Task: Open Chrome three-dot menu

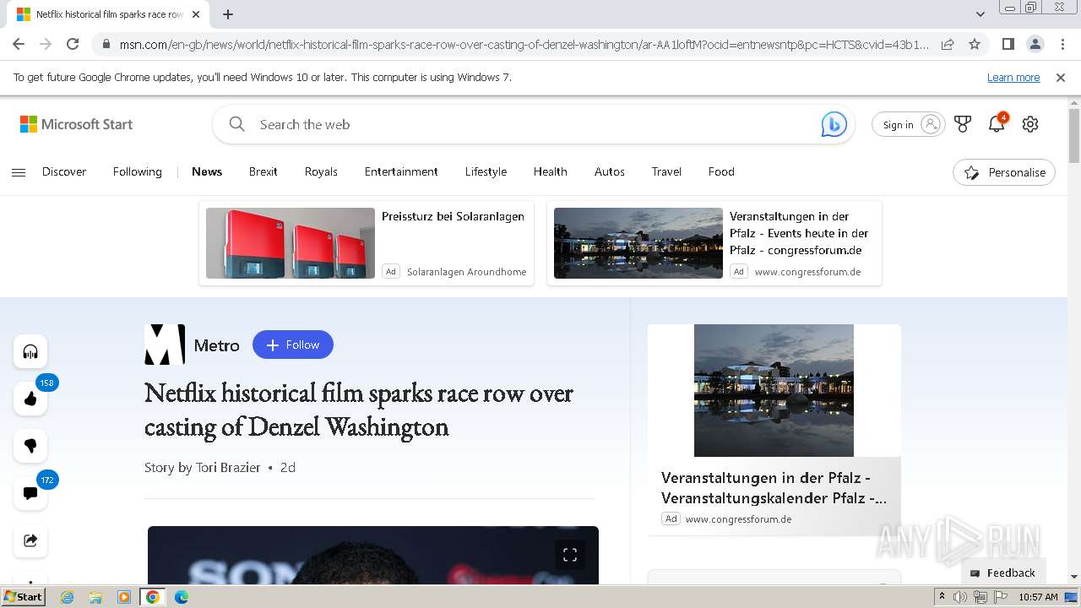Action: click(x=1062, y=44)
